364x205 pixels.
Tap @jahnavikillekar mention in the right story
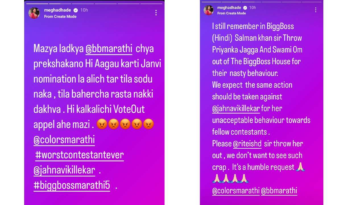coord(236,108)
